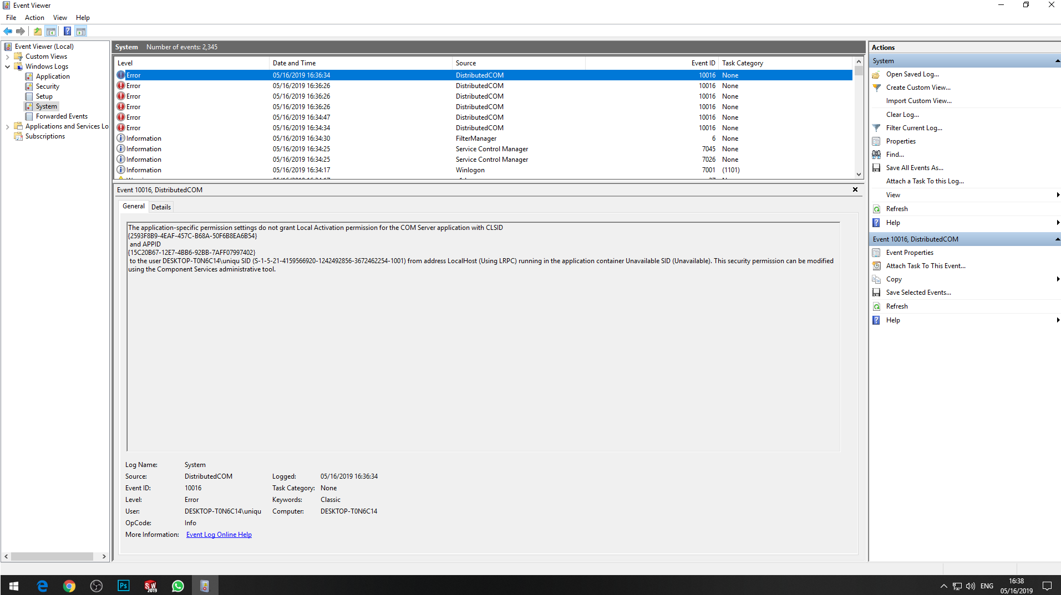Click the Save Selected Events disk icon
The height and width of the screenshot is (595, 1061).
(876, 293)
